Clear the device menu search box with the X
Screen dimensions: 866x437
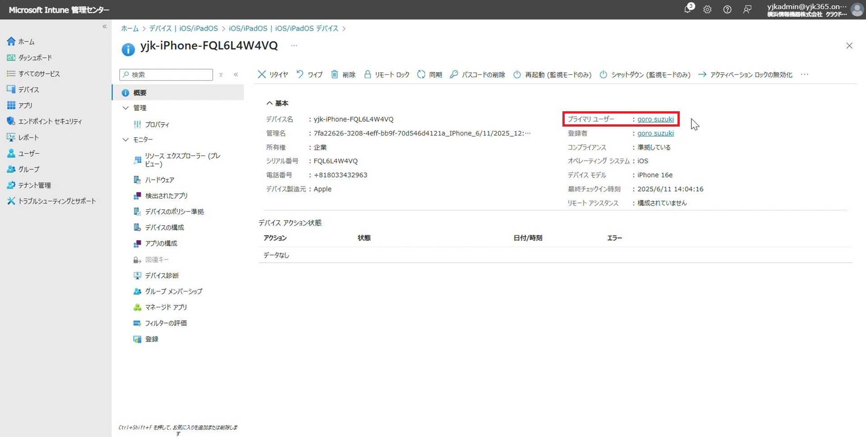(221, 75)
